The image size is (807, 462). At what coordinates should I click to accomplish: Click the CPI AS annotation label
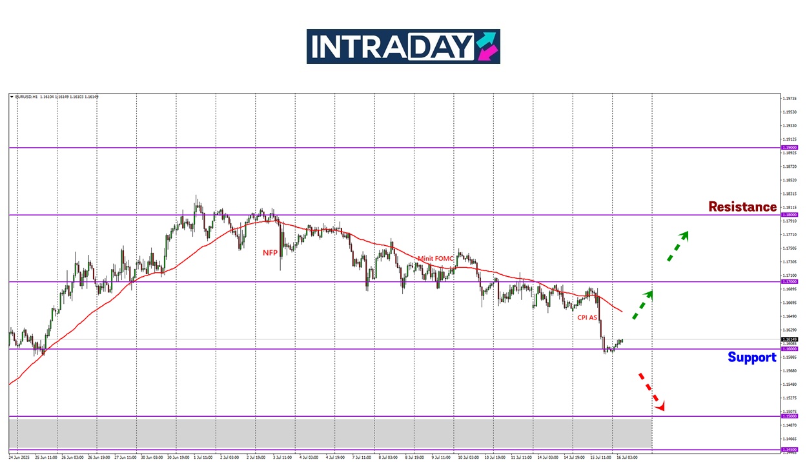587,317
